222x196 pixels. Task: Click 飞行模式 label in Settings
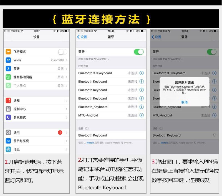pyautogui.click(x=19, y=52)
